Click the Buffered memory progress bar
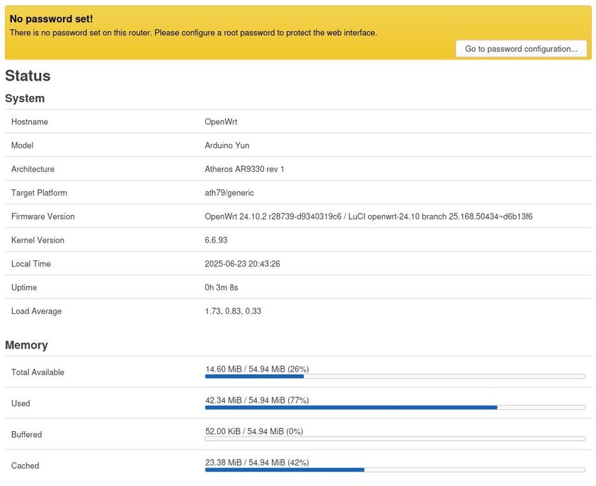596x486 pixels. (x=395, y=438)
